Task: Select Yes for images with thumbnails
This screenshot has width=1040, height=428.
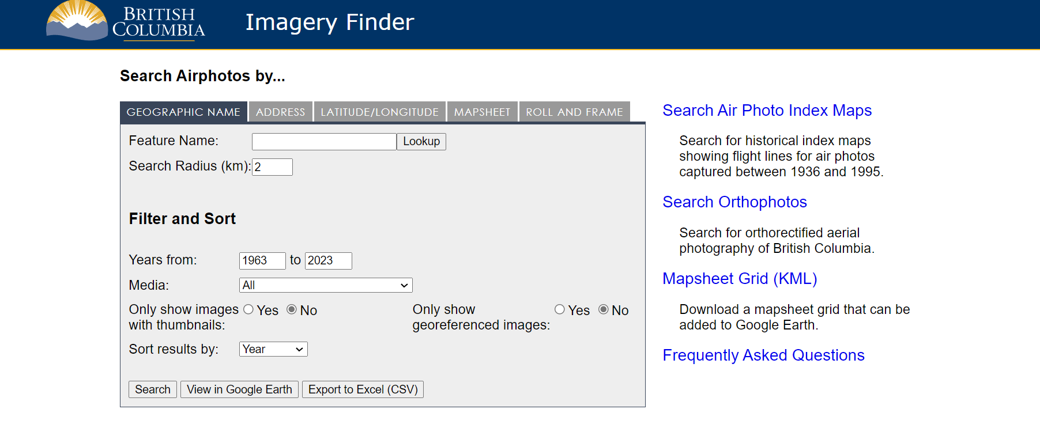Action: coord(248,309)
